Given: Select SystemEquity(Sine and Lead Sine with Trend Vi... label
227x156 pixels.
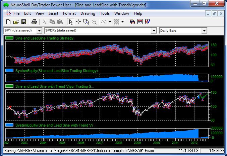Looking at the screenshot, I should (55, 125).
